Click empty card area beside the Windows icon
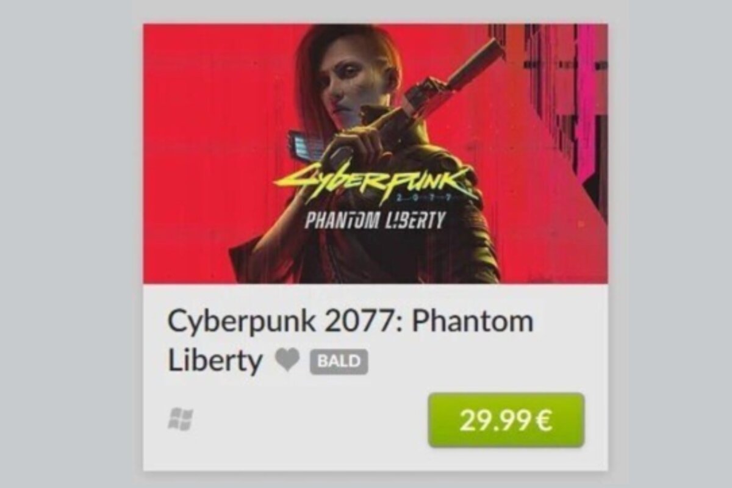 [305, 420]
